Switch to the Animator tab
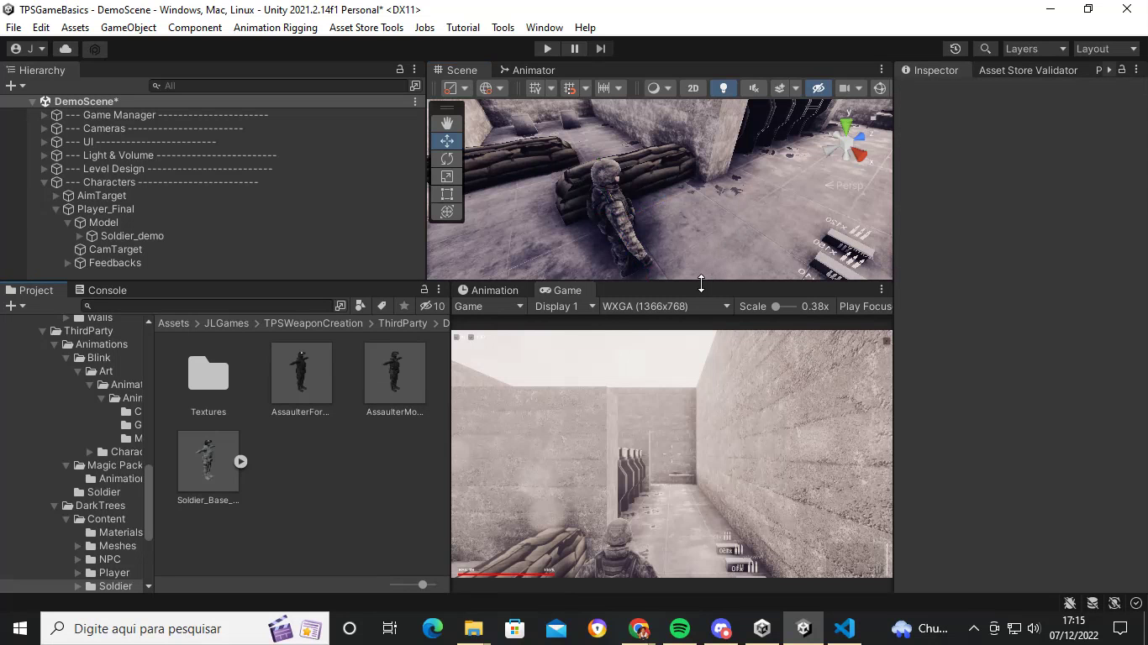 527,70
